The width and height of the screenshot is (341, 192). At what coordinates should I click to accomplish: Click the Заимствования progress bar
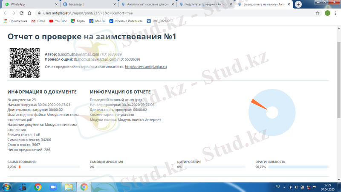[49, 167]
